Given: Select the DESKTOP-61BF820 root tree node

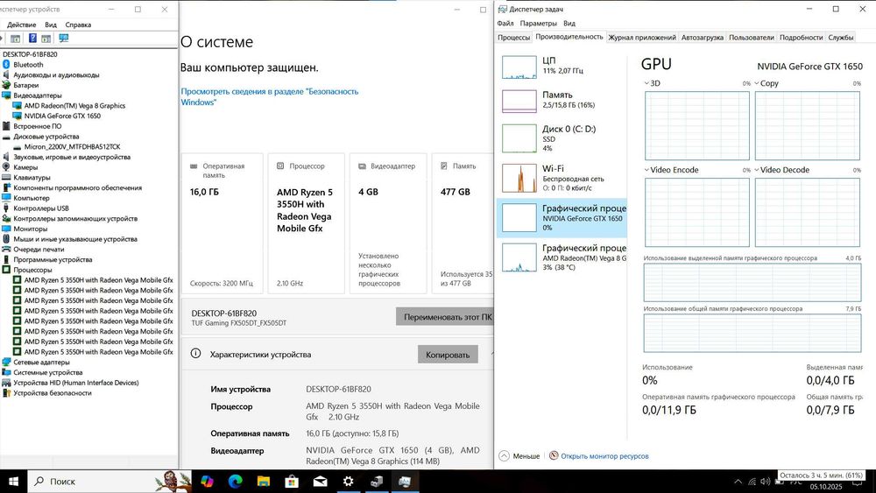Looking at the screenshot, I should coord(30,54).
